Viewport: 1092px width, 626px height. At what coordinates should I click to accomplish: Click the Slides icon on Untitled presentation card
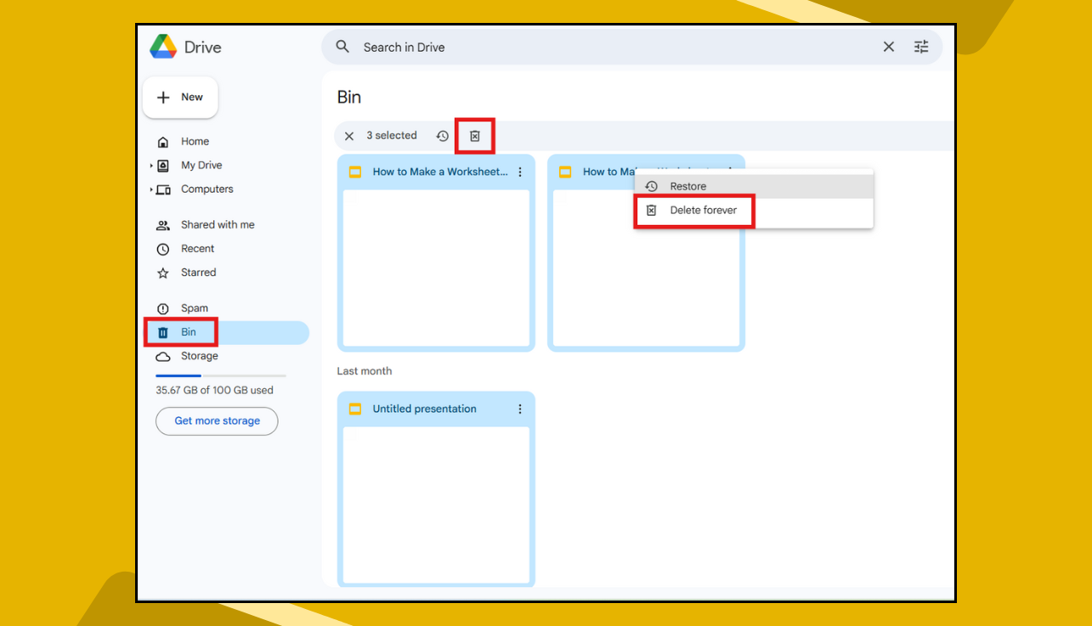[355, 409]
